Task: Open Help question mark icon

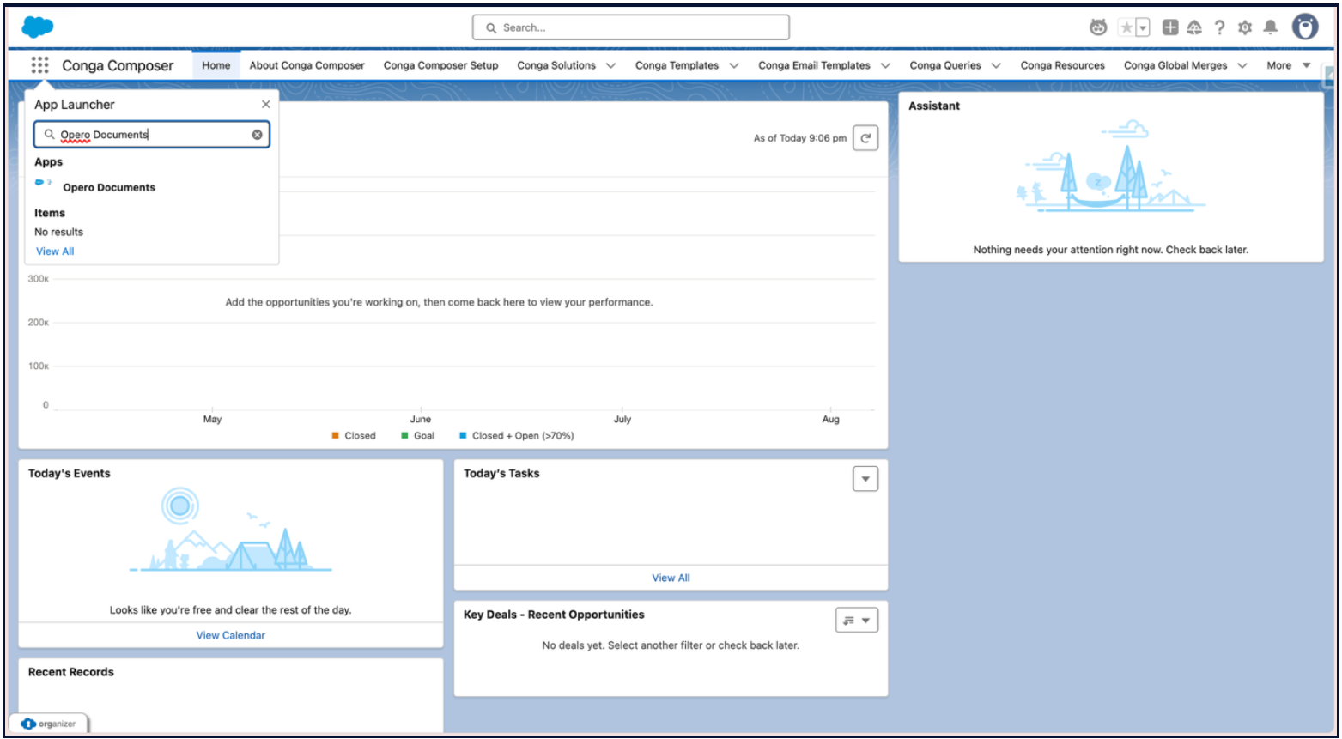Action: (1219, 27)
